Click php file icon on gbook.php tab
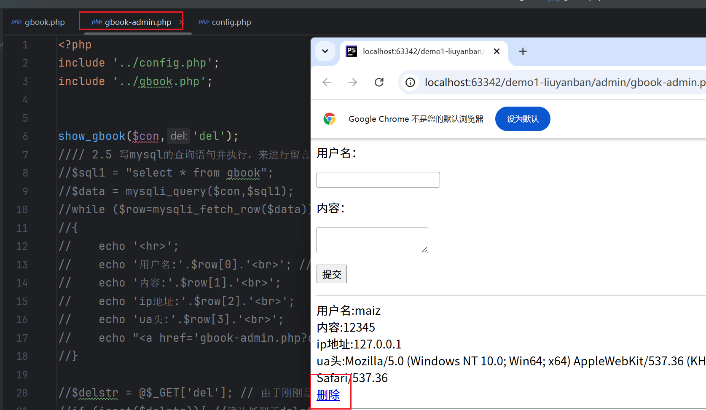The height and width of the screenshot is (410, 706). pos(16,22)
